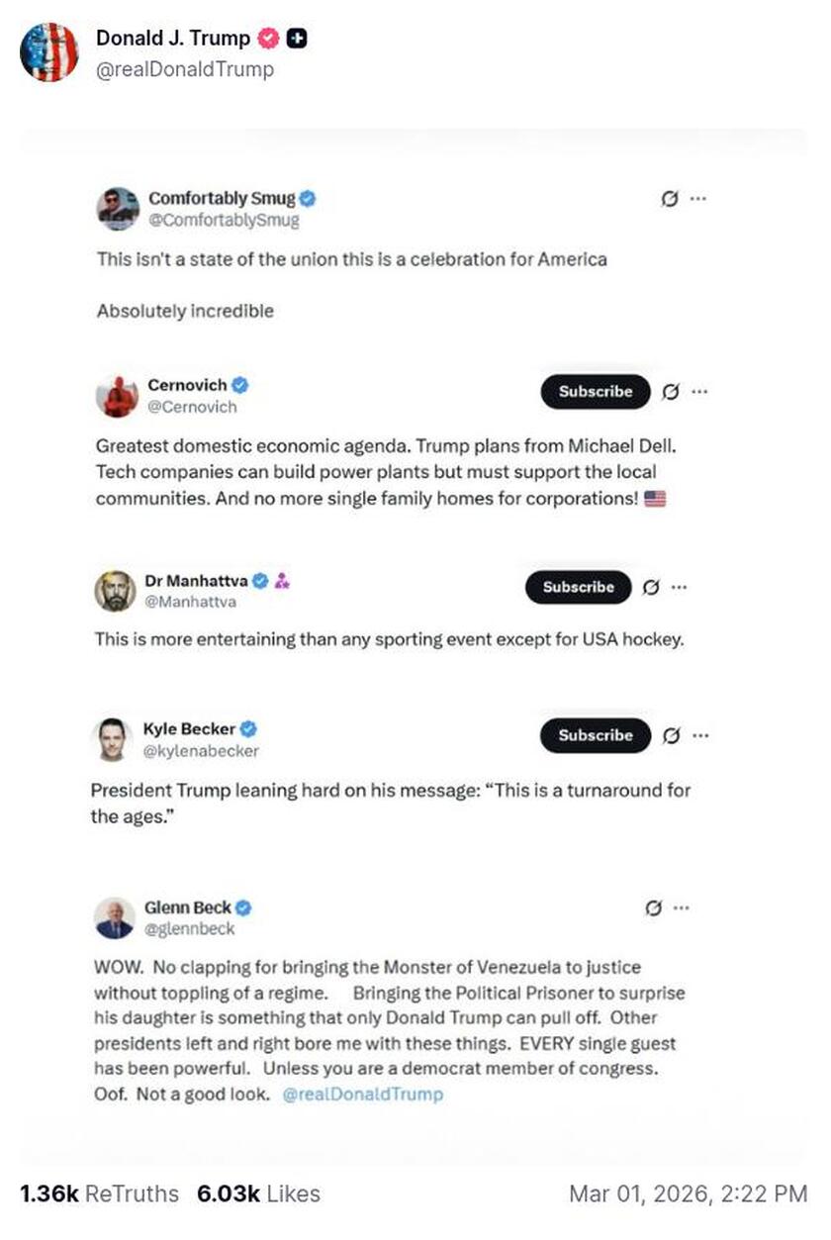Subscribe to Cernovich

coord(595,392)
